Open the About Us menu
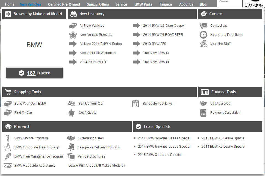265x176 pixels. [186, 4]
